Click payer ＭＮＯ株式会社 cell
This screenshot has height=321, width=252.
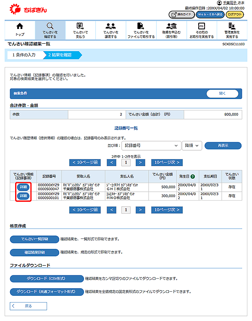click(x=127, y=196)
